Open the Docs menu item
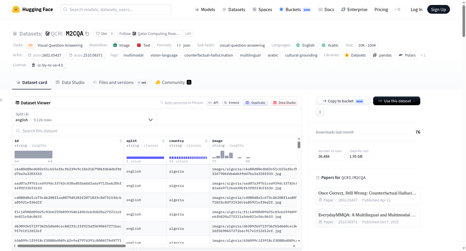Viewport: 466px width, 251px height. tap(326, 9)
